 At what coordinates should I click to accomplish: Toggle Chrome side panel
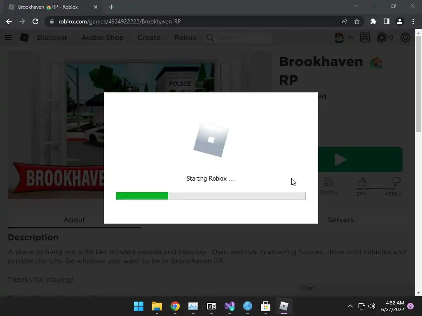pyautogui.click(x=387, y=21)
